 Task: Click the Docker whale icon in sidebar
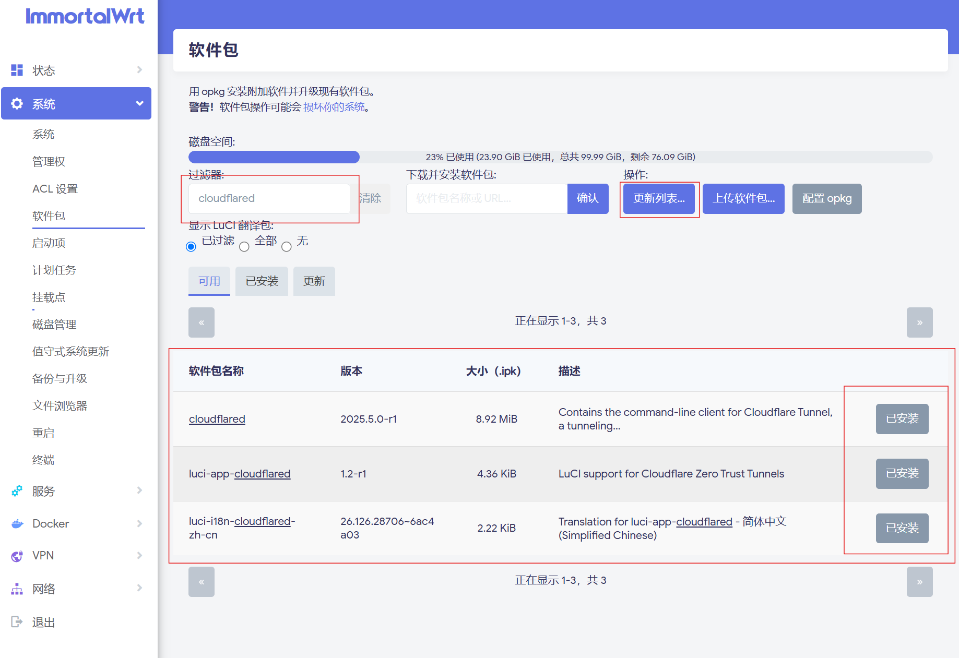(17, 523)
